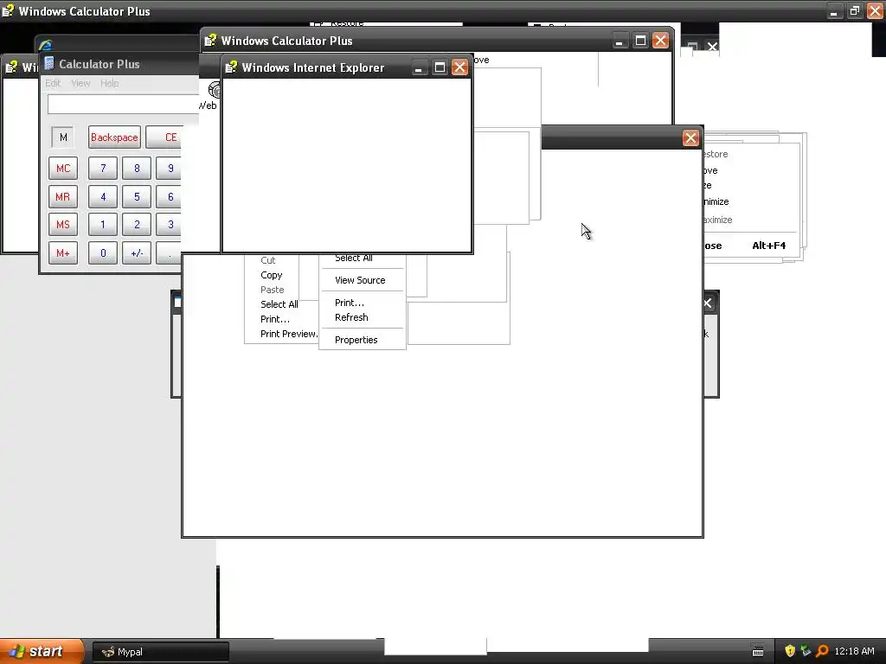Click the on-screen keyboard icon in the taskbar

pyautogui.click(x=758, y=652)
